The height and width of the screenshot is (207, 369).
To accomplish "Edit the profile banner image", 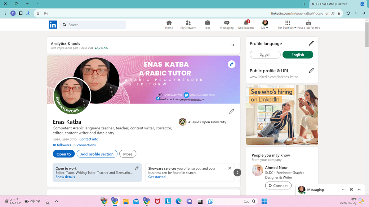I will tap(231, 64).
